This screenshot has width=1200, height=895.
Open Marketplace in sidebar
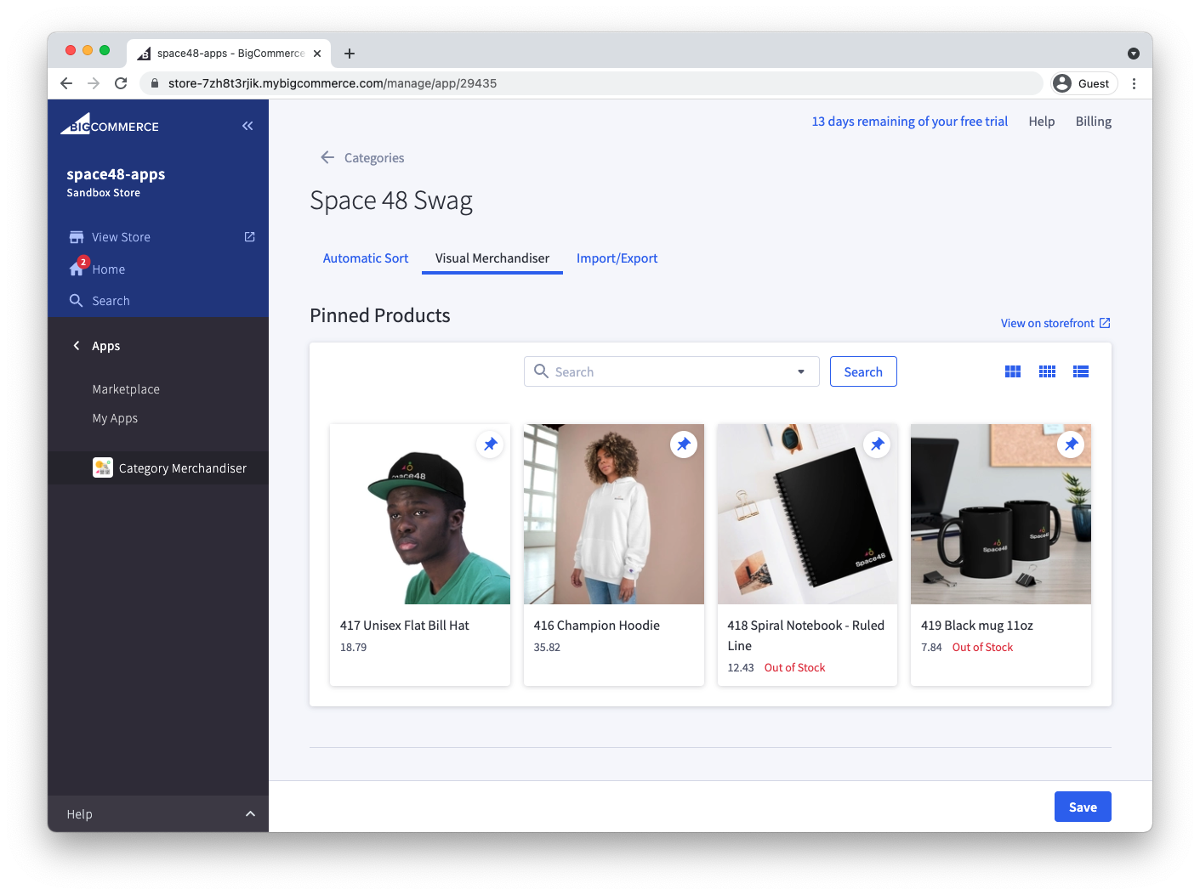(x=126, y=389)
